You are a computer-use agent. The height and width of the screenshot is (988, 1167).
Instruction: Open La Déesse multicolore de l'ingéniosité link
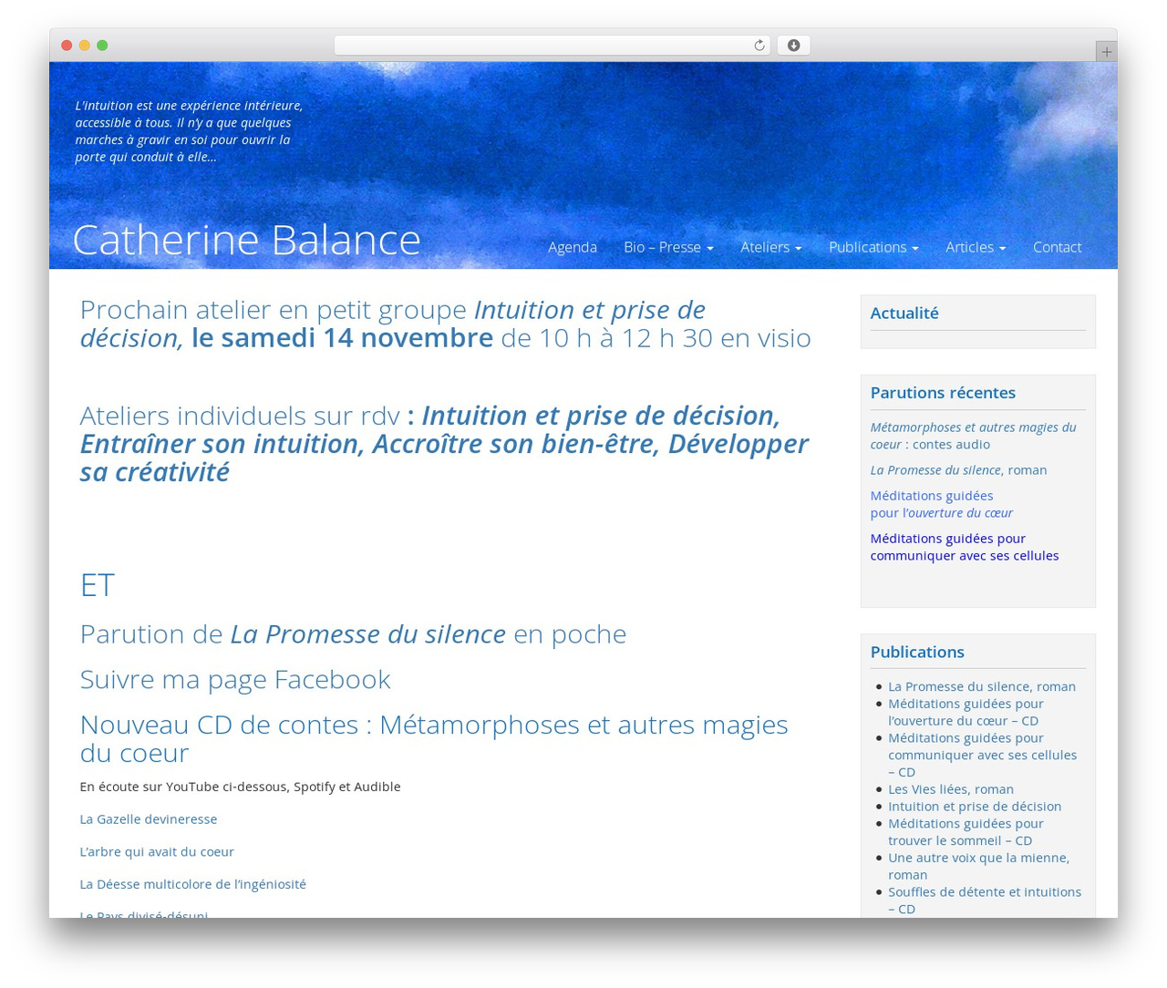pyautogui.click(x=192, y=884)
